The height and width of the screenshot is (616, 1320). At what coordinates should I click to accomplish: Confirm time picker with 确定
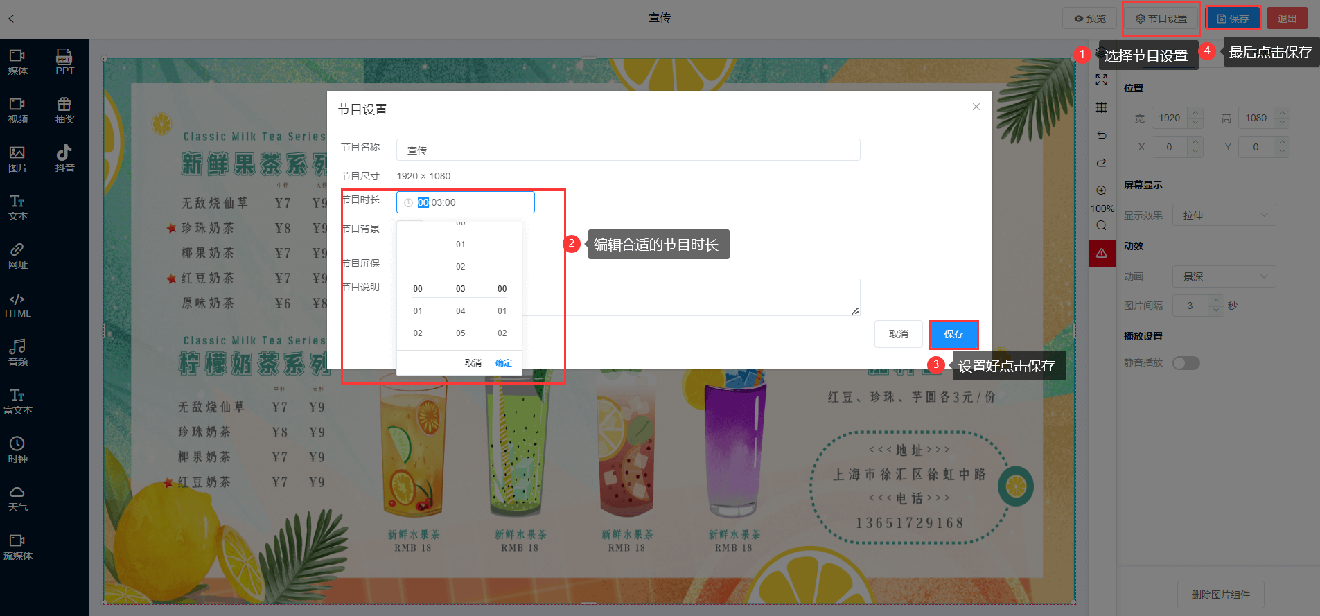point(504,363)
